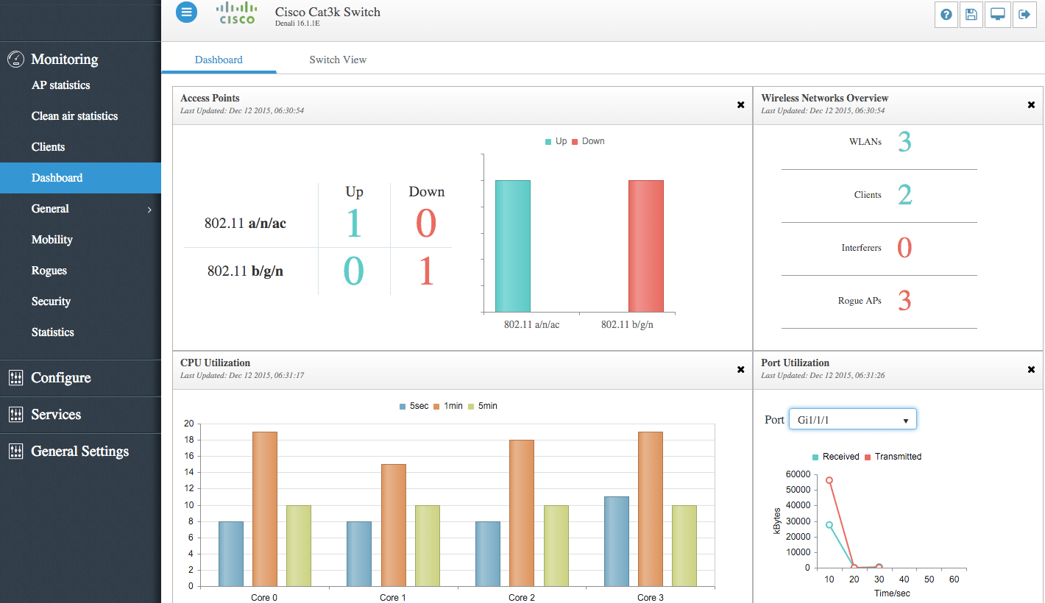Click the General Settings sliders icon
This screenshot has height=603, width=1045.
(x=15, y=452)
